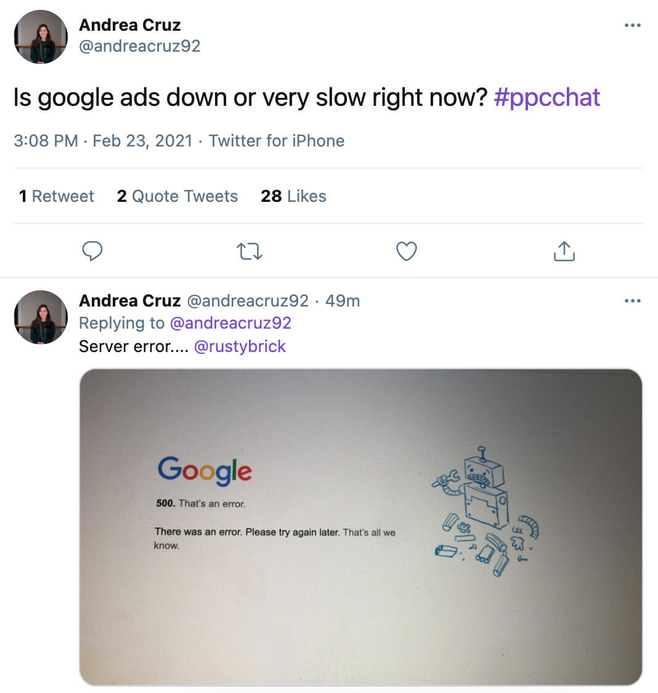The image size is (658, 693).
Task: Click Andrea Cruz avatar on reply tweet
Action: [x=41, y=317]
